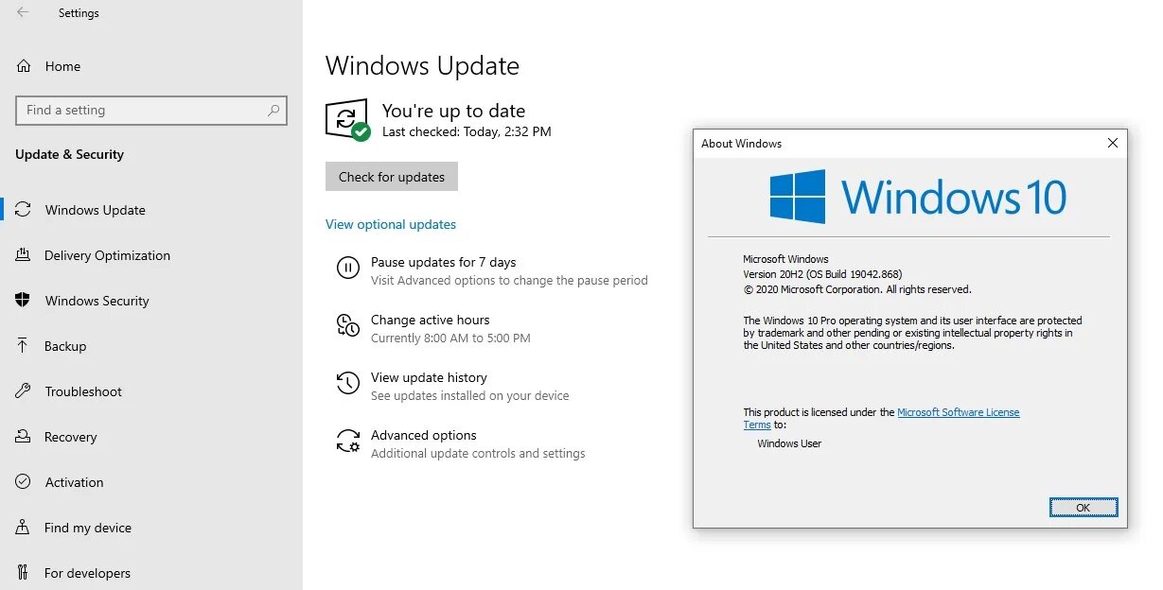Click the clock icon beside Change active hours
Image resolution: width=1163 pixels, height=590 pixels.
[348, 326]
